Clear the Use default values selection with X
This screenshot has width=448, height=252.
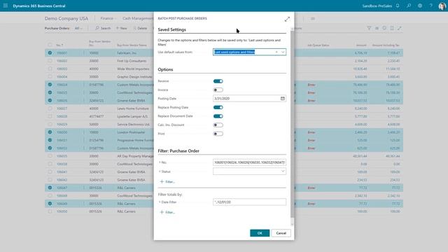[x=276, y=52]
